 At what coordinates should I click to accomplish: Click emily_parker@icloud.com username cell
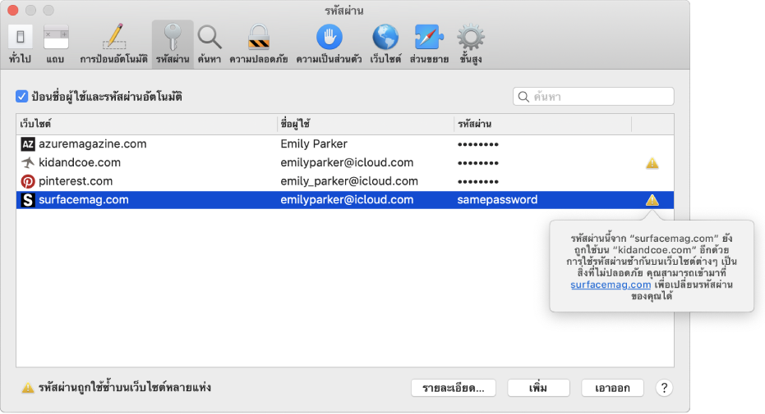tap(349, 181)
